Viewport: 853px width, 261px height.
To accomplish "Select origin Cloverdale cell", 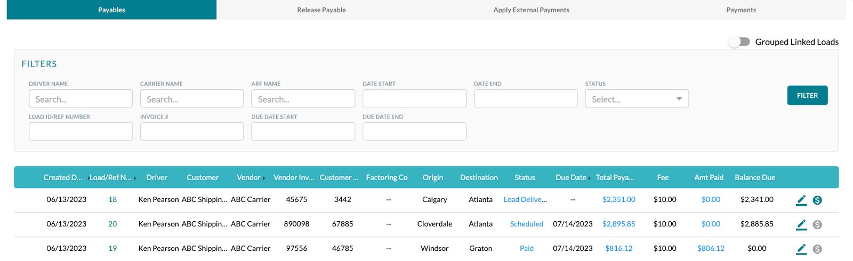I will (434, 224).
